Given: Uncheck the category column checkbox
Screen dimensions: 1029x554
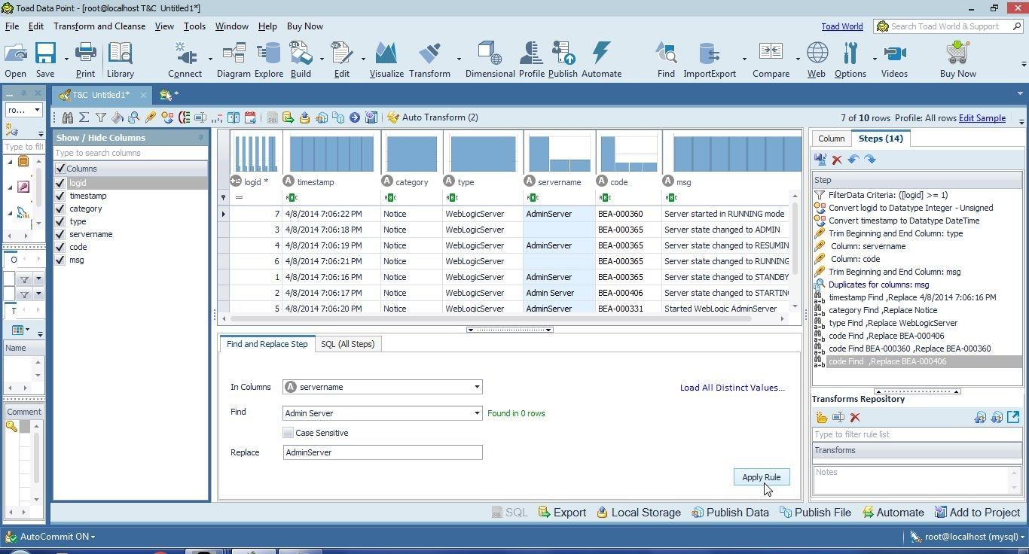Looking at the screenshot, I should point(60,209).
